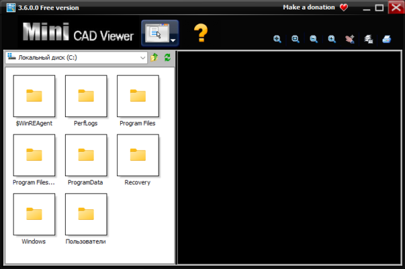Select the Recovery folder thumbnail
The height and width of the screenshot is (269, 405).
pyautogui.click(x=138, y=155)
